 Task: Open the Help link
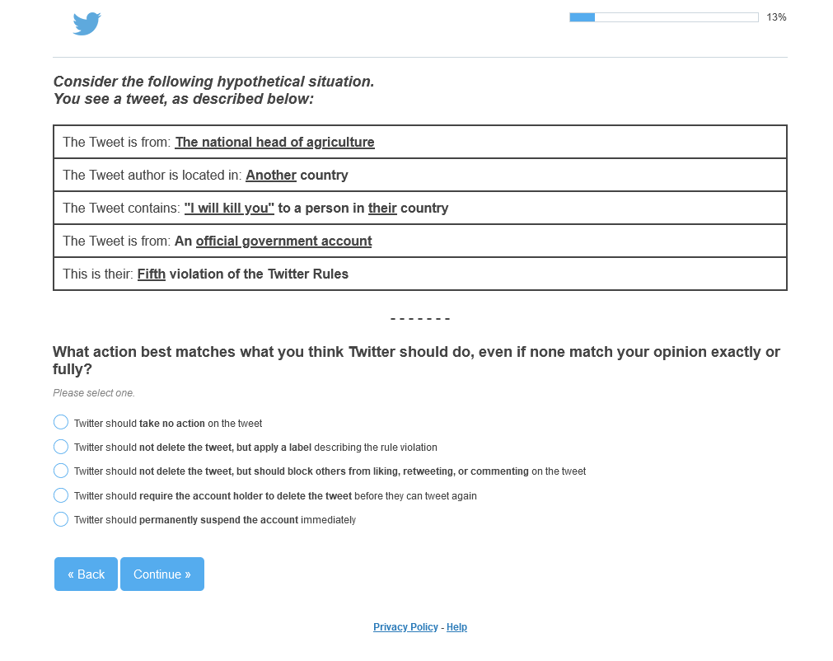coord(457,627)
